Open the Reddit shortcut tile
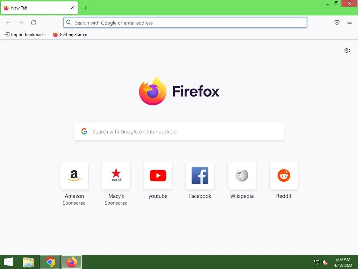This screenshot has width=358, height=269. (284, 176)
